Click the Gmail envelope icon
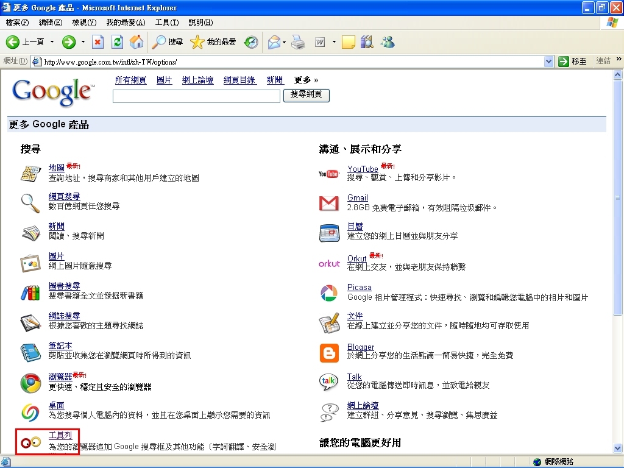This screenshot has width=624, height=468. click(x=329, y=204)
